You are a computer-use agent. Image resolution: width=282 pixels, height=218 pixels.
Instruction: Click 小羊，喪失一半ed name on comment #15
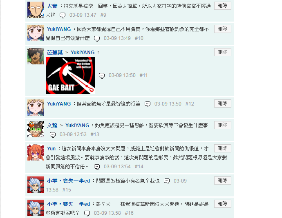[68, 181]
